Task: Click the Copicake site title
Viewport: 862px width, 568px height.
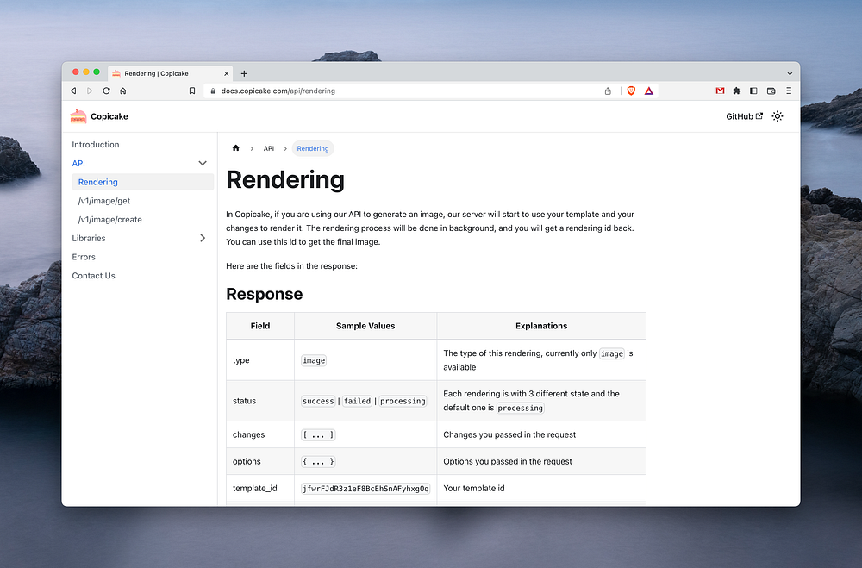Action: coord(109,116)
